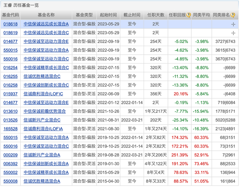Open fund code link 006392

click(10, 164)
